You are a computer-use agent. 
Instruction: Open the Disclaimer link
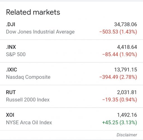(127, 135)
